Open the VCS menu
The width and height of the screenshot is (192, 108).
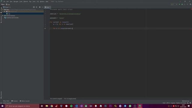[38, 1]
